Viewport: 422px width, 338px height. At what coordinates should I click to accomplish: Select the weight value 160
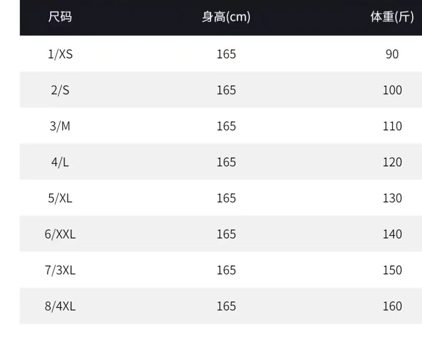[x=392, y=306]
